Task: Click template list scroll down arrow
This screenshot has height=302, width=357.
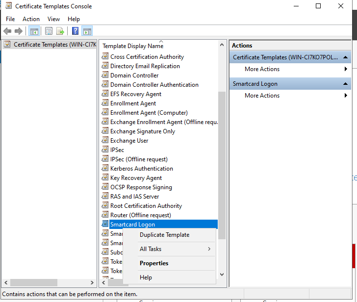Action: coord(222,274)
